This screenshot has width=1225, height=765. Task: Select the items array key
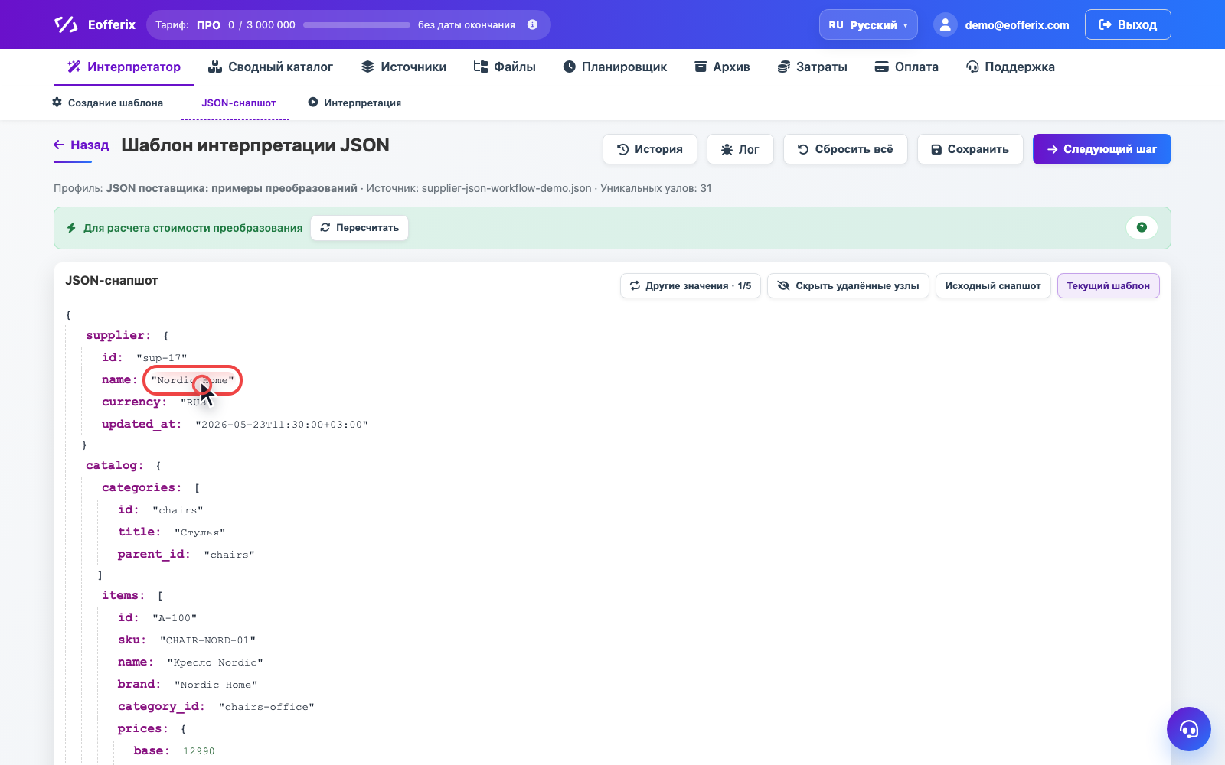pos(122,595)
